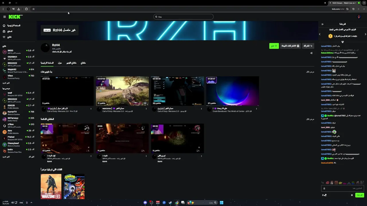The image size is (367, 206).
Task: Collapse the gift leaderboard with down arrow
Action: pos(342,42)
